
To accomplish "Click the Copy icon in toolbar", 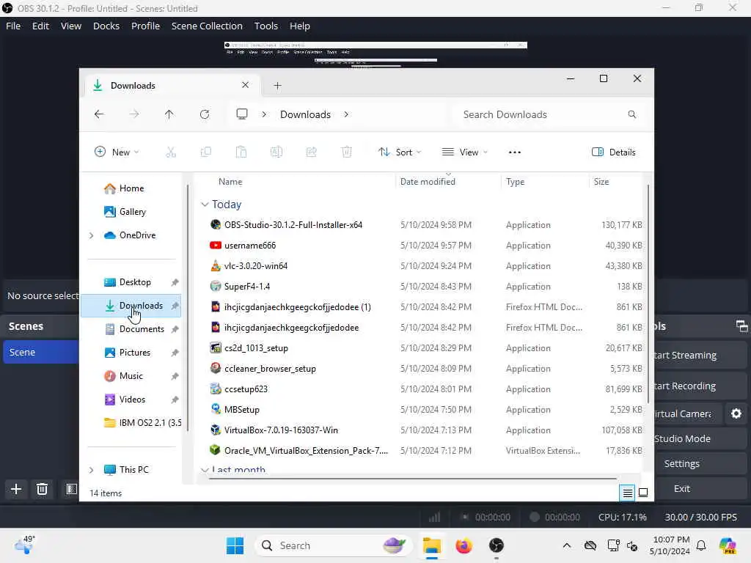I will coord(206,152).
